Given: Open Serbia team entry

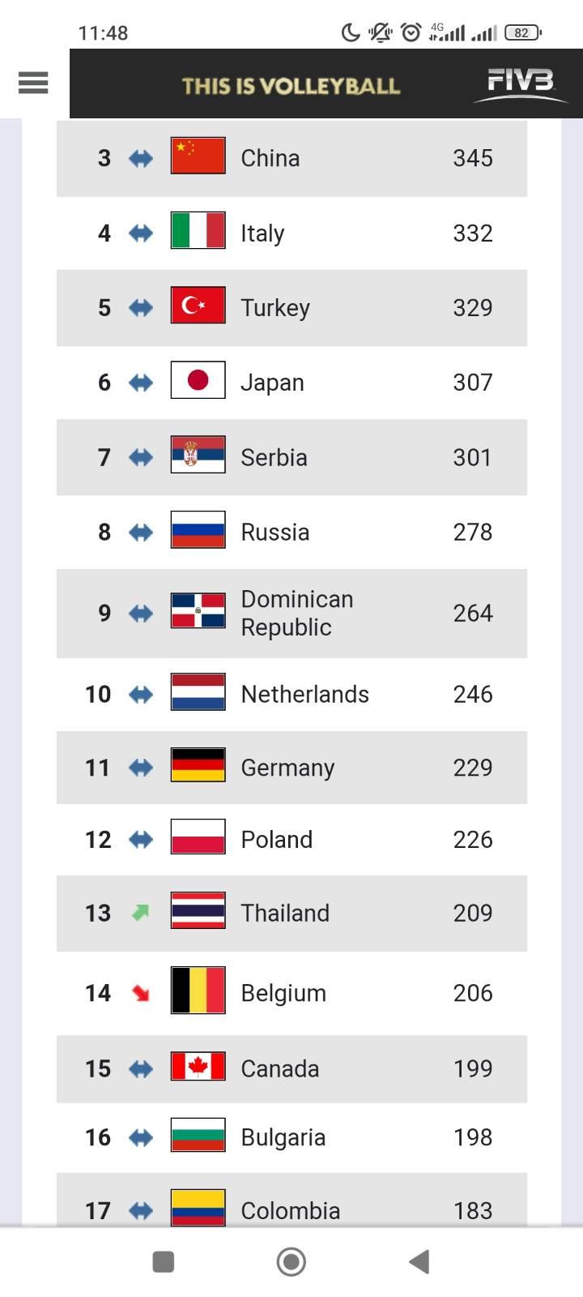Looking at the screenshot, I should point(291,457).
